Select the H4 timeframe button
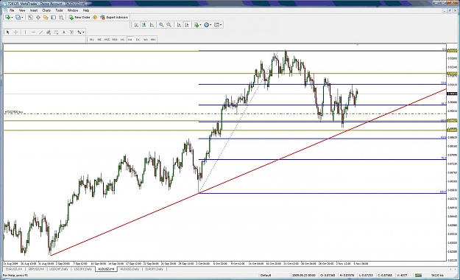Viewport: 460px width, 280px height. point(130,40)
